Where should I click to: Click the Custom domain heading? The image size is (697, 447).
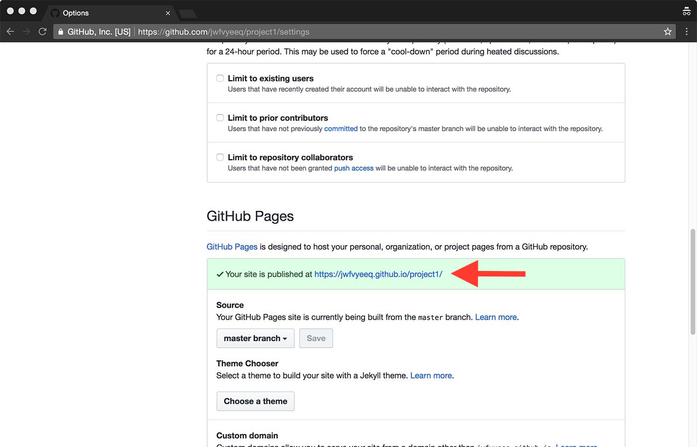tap(247, 436)
